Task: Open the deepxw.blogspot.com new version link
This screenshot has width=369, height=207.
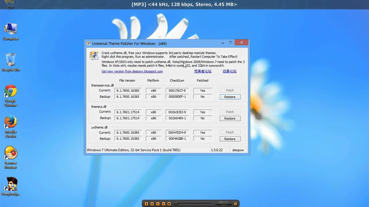Action: pos(132,71)
